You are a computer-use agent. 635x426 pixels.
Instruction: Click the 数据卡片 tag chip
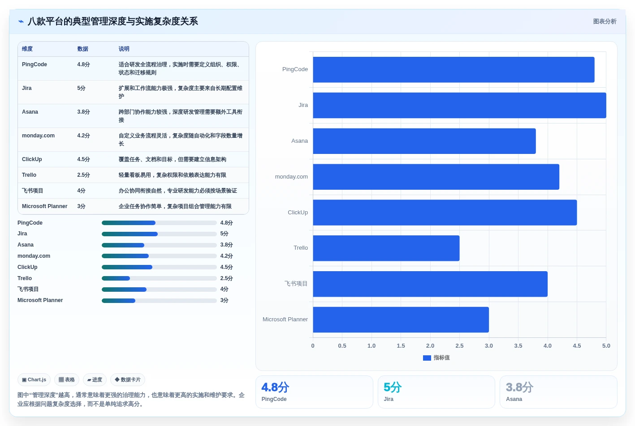click(128, 380)
